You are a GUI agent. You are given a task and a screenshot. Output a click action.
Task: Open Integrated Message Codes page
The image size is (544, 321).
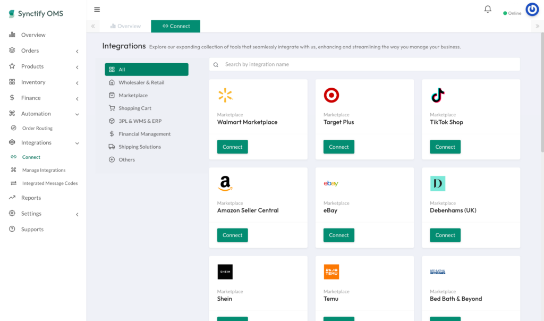coord(50,183)
